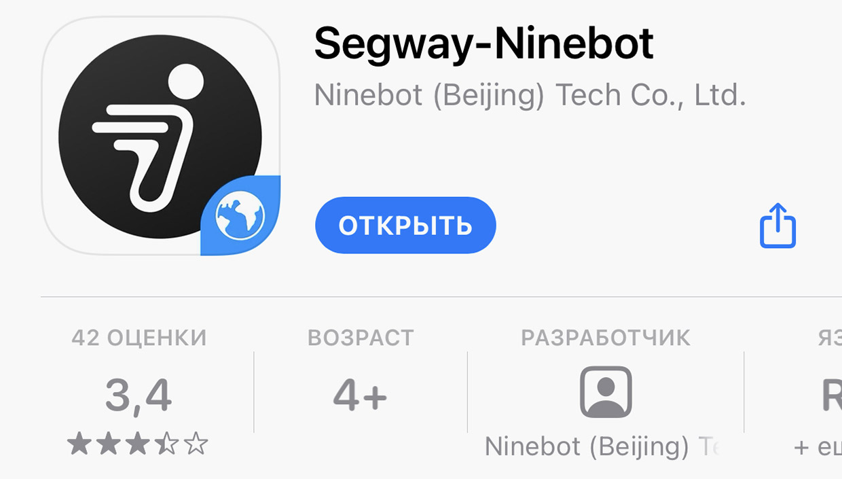This screenshot has width=842, height=479.
Task: Open the share sheet icon
Action: 777,226
